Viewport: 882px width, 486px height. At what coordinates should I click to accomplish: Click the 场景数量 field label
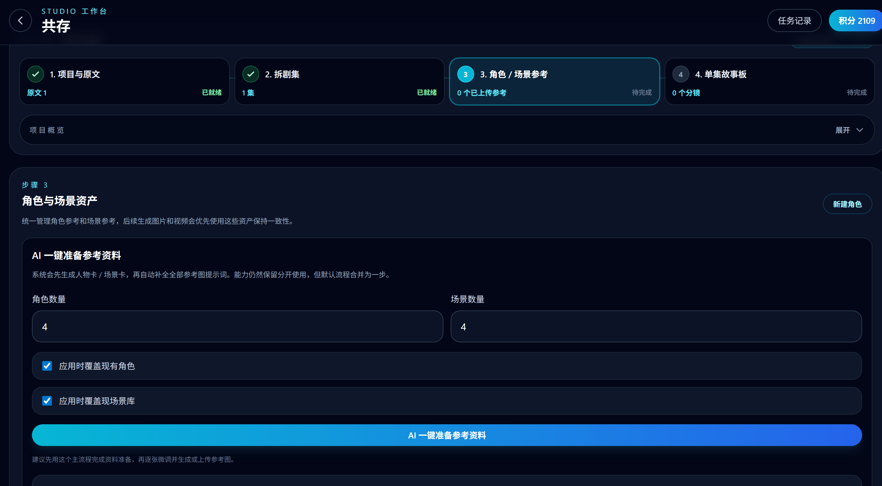[467, 299]
